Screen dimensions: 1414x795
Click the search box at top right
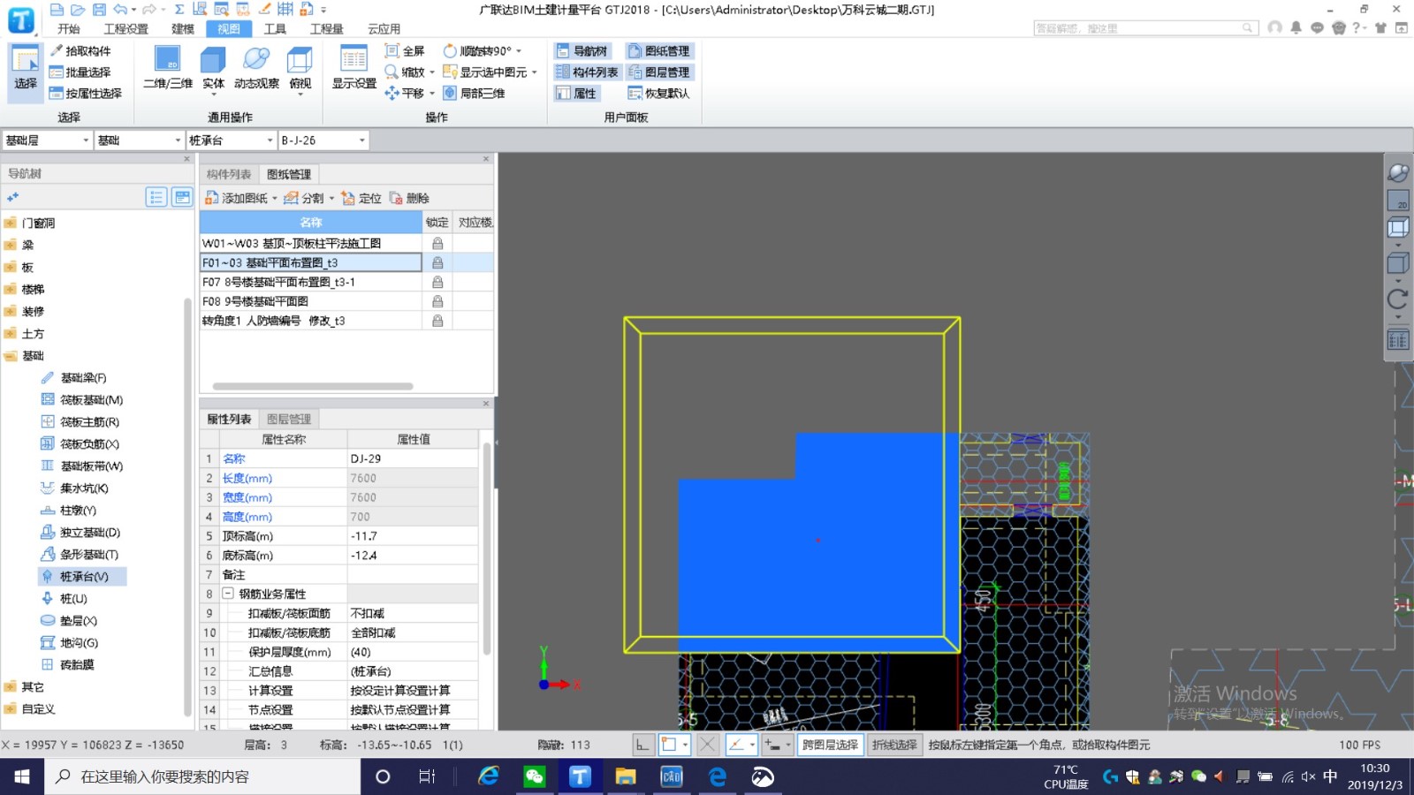(1145, 28)
